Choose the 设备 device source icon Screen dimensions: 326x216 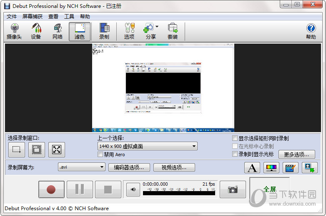36,31
